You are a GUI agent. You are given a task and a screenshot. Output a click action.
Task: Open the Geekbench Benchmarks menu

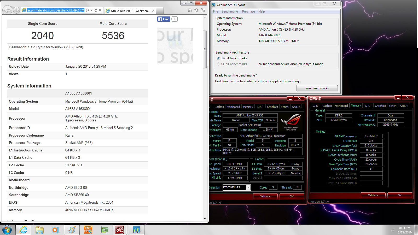pyautogui.click(x=230, y=11)
